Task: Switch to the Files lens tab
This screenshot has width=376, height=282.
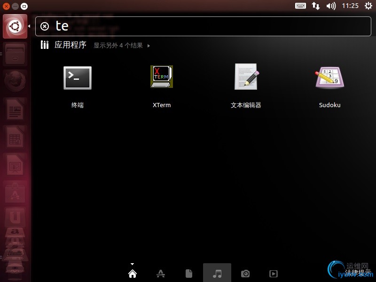Action: pos(189,274)
